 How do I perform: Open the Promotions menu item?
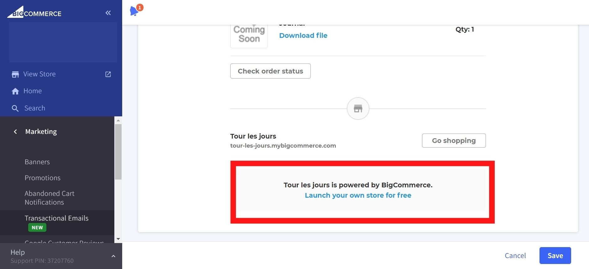(x=43, y=178)
